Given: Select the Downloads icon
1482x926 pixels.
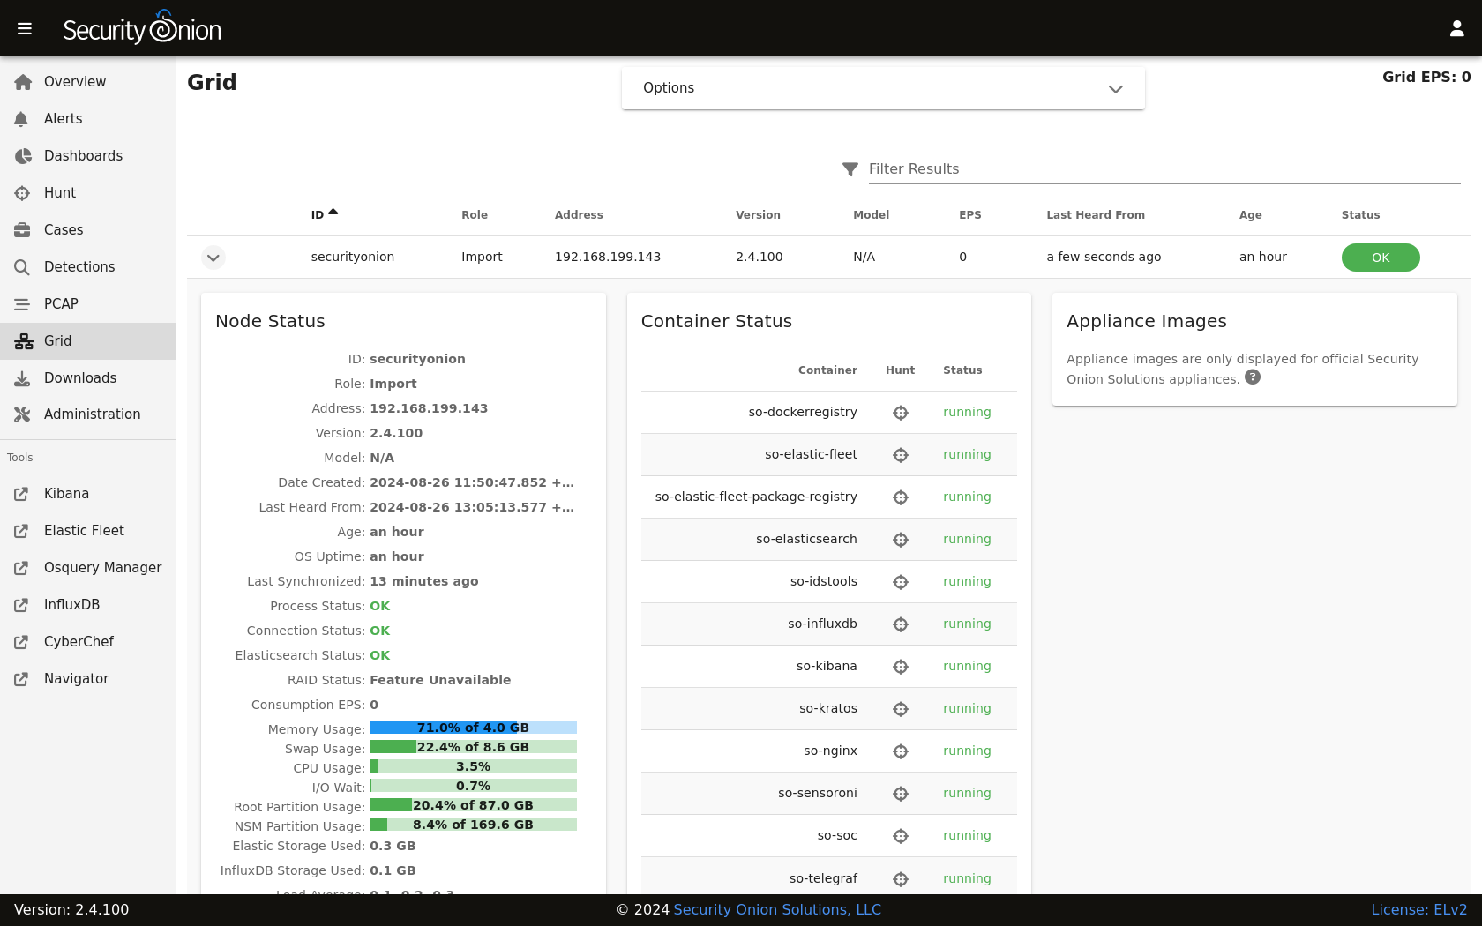Looking at the screenshot, I should (x=22, y=378).
